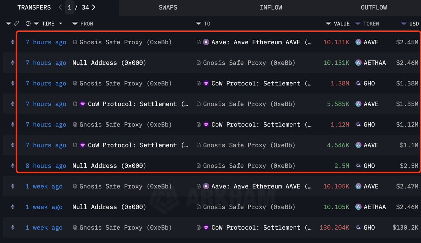This screenshot has width=421, height=243.
Task: Click AAVE token icon on the 4.546K row
Action: (x=358, y=145)
